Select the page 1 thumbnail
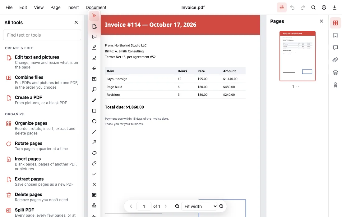 coord(297,56)
